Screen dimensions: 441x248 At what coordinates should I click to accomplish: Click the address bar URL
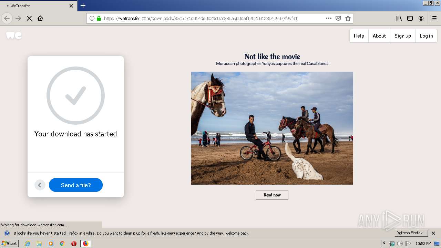point(201,18)
